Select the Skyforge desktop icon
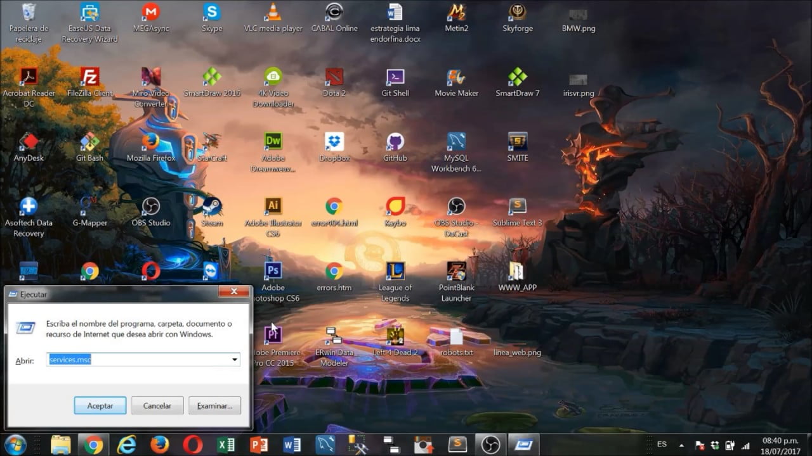 tap(518, 17)
